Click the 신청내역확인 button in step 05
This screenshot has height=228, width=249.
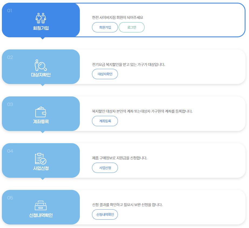(x=105, y=214)
